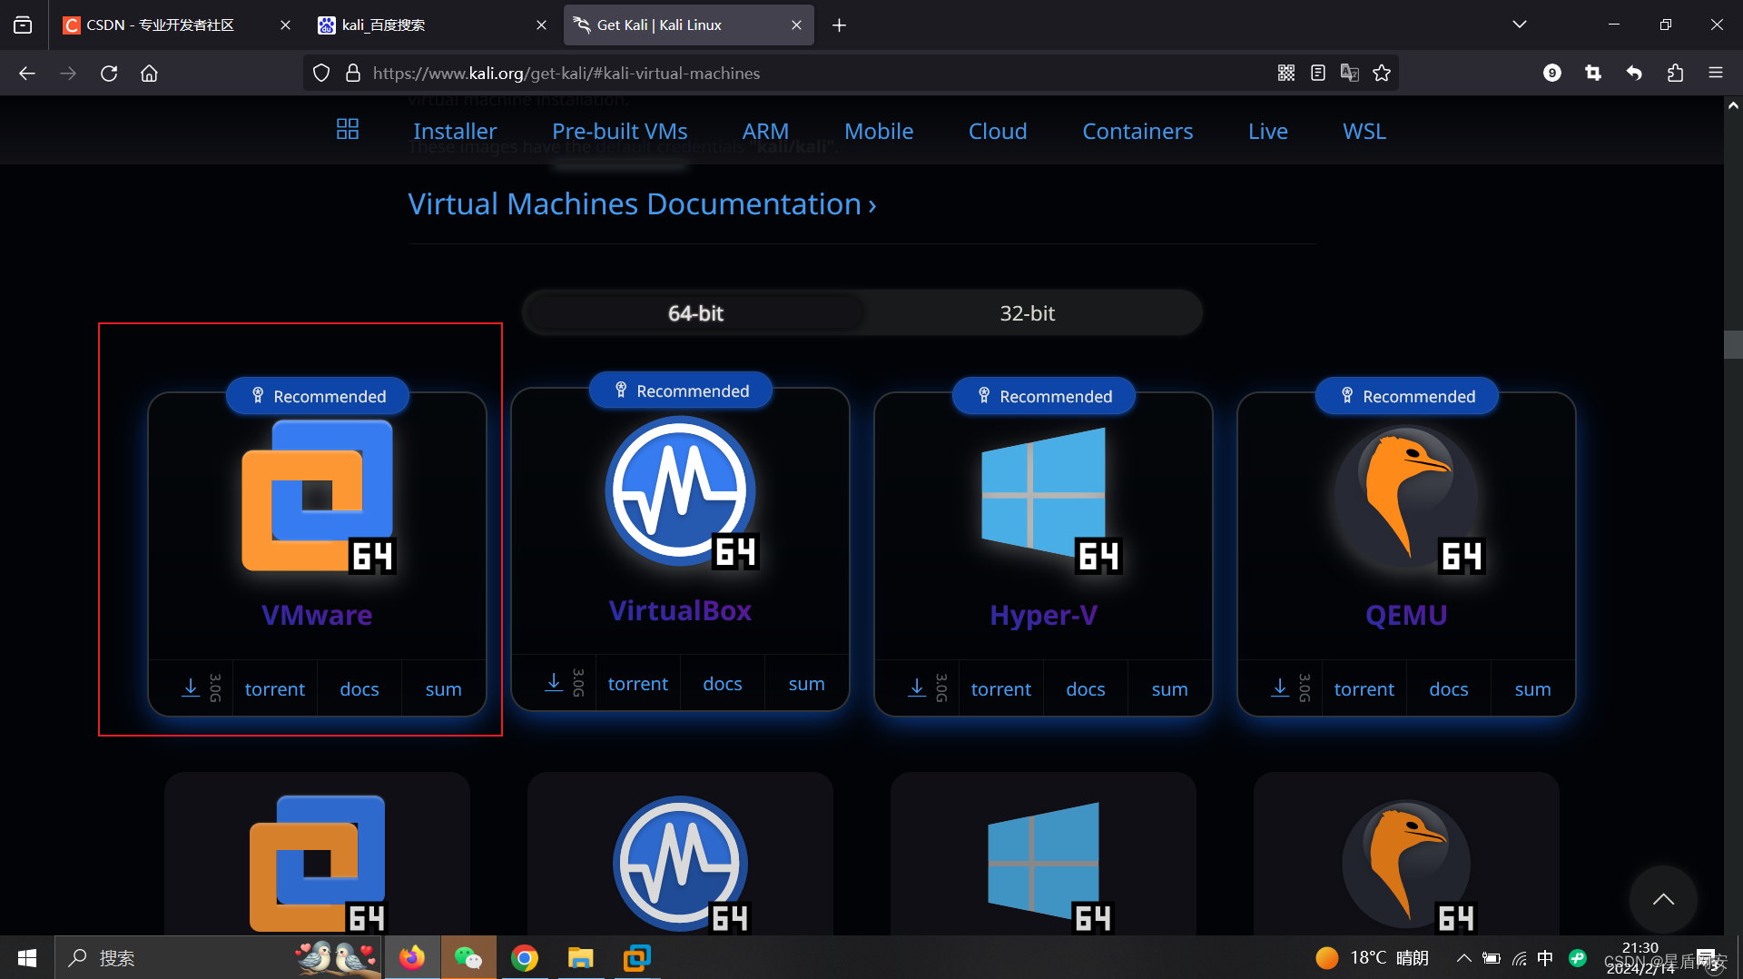The height and width of the screenshot is (979, 1743).
Task: List all open tabs dropdown
Action: click(x=1520, y=25)
